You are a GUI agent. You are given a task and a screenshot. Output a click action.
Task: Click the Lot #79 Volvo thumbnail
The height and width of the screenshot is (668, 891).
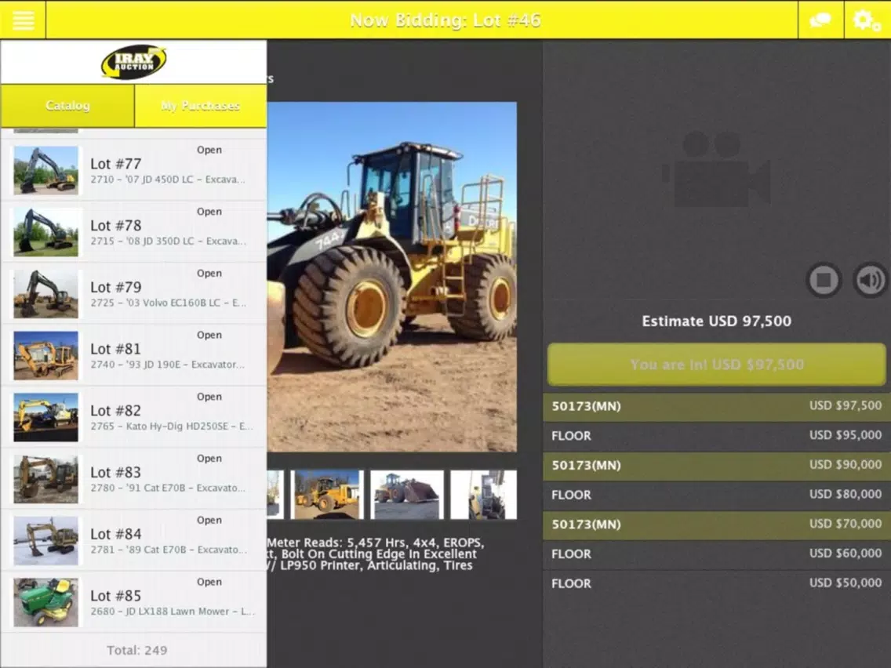click(x=46, y=294)
